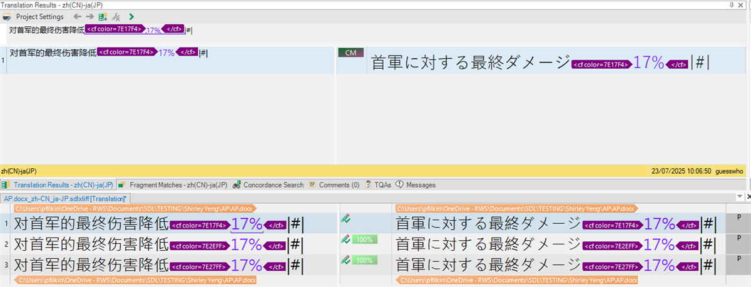Click the bottom target file path end tag
Viewport: 751px width, 287px height.
(517, 281)
